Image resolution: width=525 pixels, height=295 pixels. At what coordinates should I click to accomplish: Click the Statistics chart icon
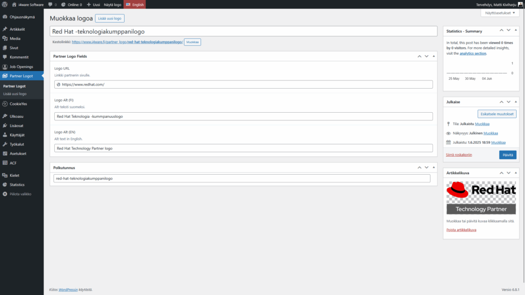pos(5,184)
